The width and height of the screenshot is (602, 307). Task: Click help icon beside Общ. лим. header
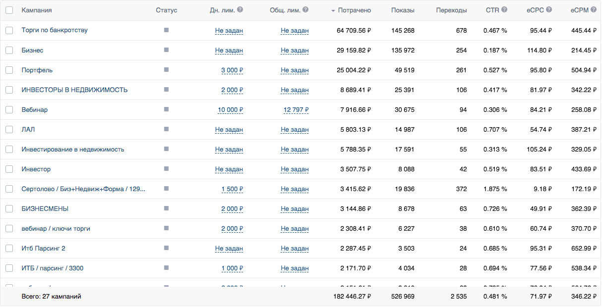pos(305,10)
